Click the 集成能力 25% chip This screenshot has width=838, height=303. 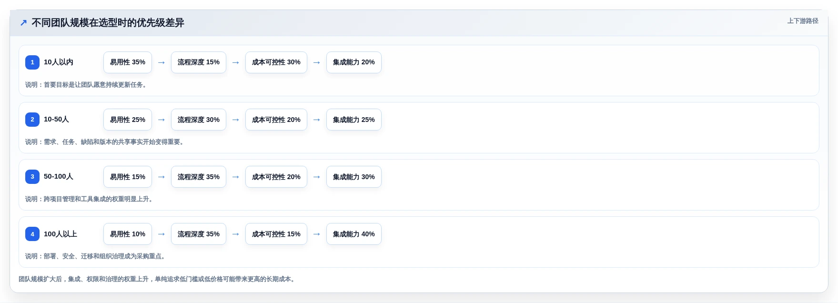click(354, 120)
